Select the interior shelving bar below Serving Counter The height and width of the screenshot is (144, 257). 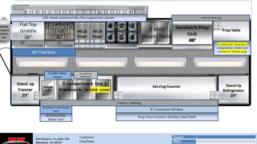[x=129, y=103]
